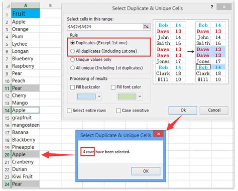Open the font color dropdown arrow

(140, 97)
